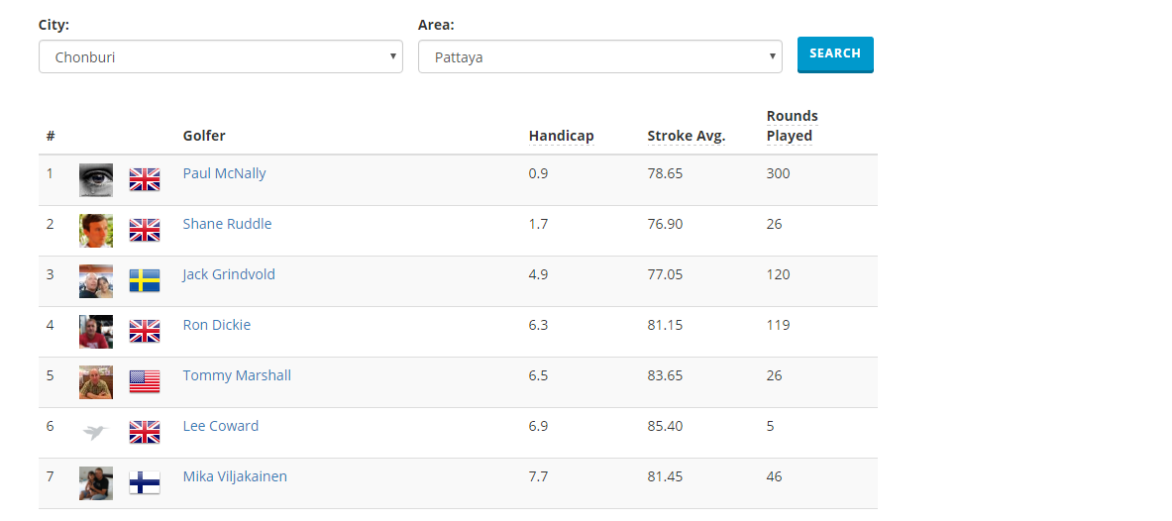Open the City dropdown showing Chonburi
The image size is (1172, 521).
pyautogui.click(x=220, y=56)
